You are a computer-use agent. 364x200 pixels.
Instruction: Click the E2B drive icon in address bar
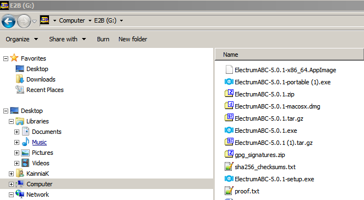[x=45, y=20]
